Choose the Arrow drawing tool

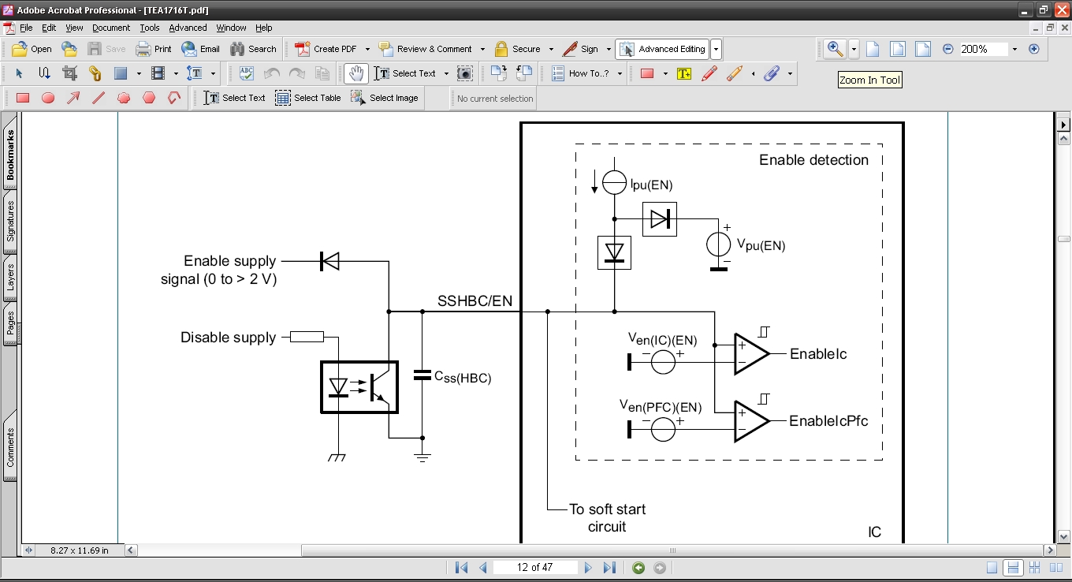[73, 99]
